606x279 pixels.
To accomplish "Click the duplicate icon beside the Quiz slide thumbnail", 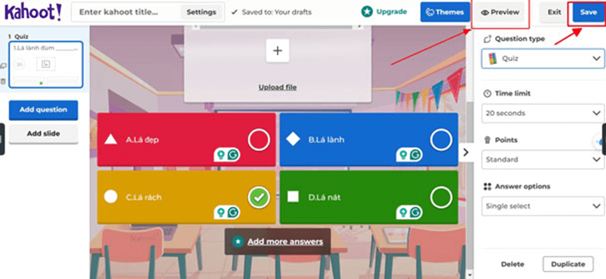I will click(3, 66).
